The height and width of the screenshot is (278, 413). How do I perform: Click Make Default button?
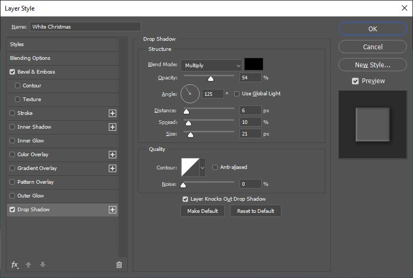[202, 211]
